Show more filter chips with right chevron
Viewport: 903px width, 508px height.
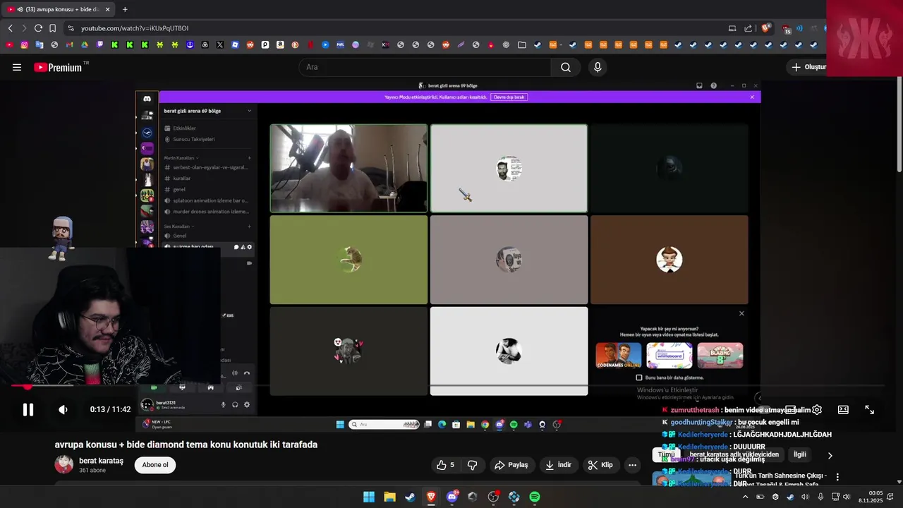click(830, 455)
